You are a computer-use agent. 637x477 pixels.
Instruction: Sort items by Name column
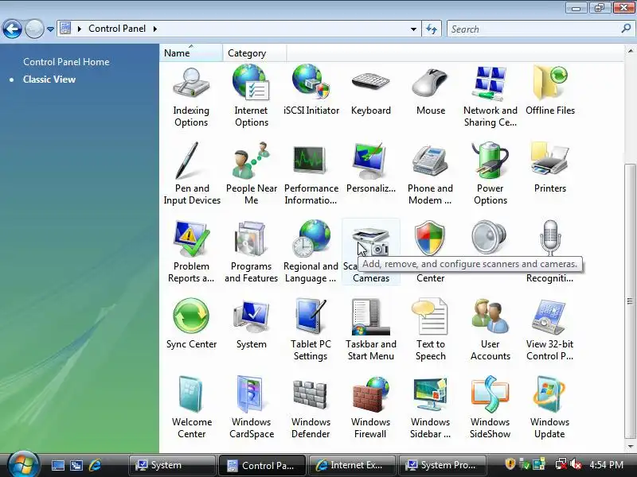click(191, 53)
